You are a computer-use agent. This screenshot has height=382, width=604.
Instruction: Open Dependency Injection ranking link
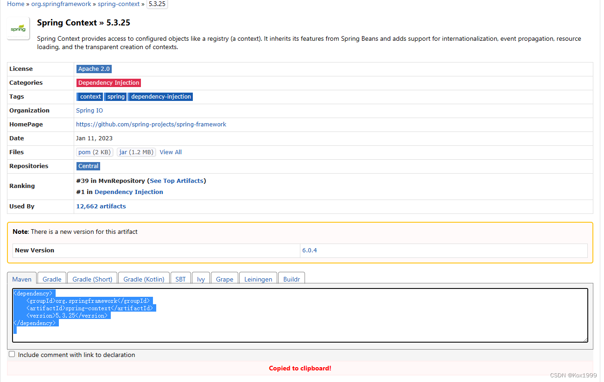coord(129,192)
